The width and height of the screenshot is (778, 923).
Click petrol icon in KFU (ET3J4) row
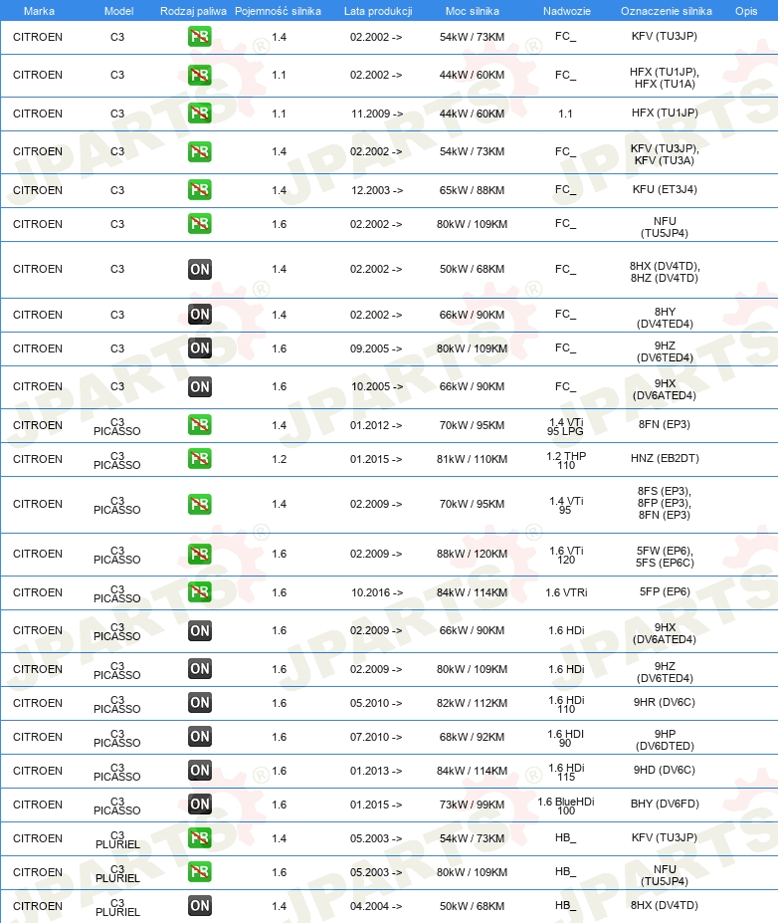click(x=199, y=190)
